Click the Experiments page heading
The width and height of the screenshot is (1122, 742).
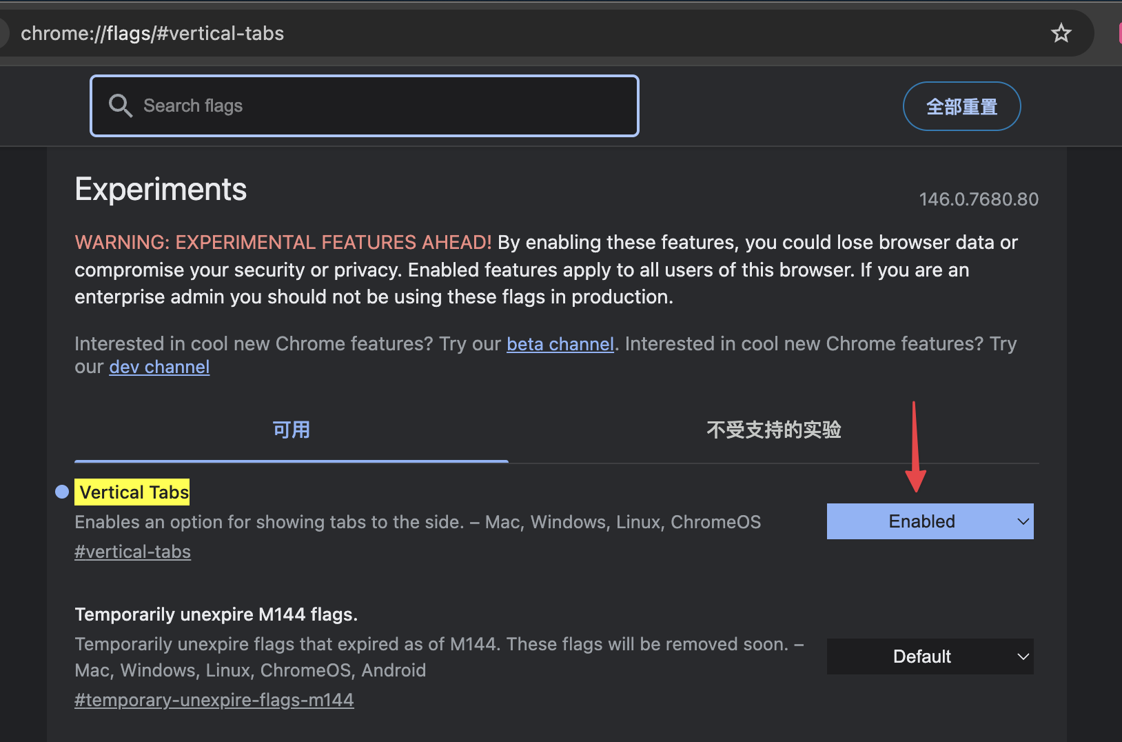click(161, 190)
